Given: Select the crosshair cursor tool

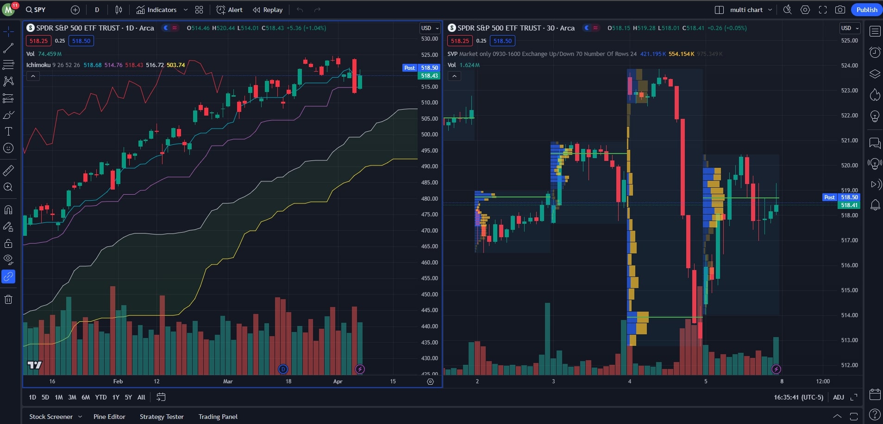Looking at the screenshot, I should click(x=8, y=31).
